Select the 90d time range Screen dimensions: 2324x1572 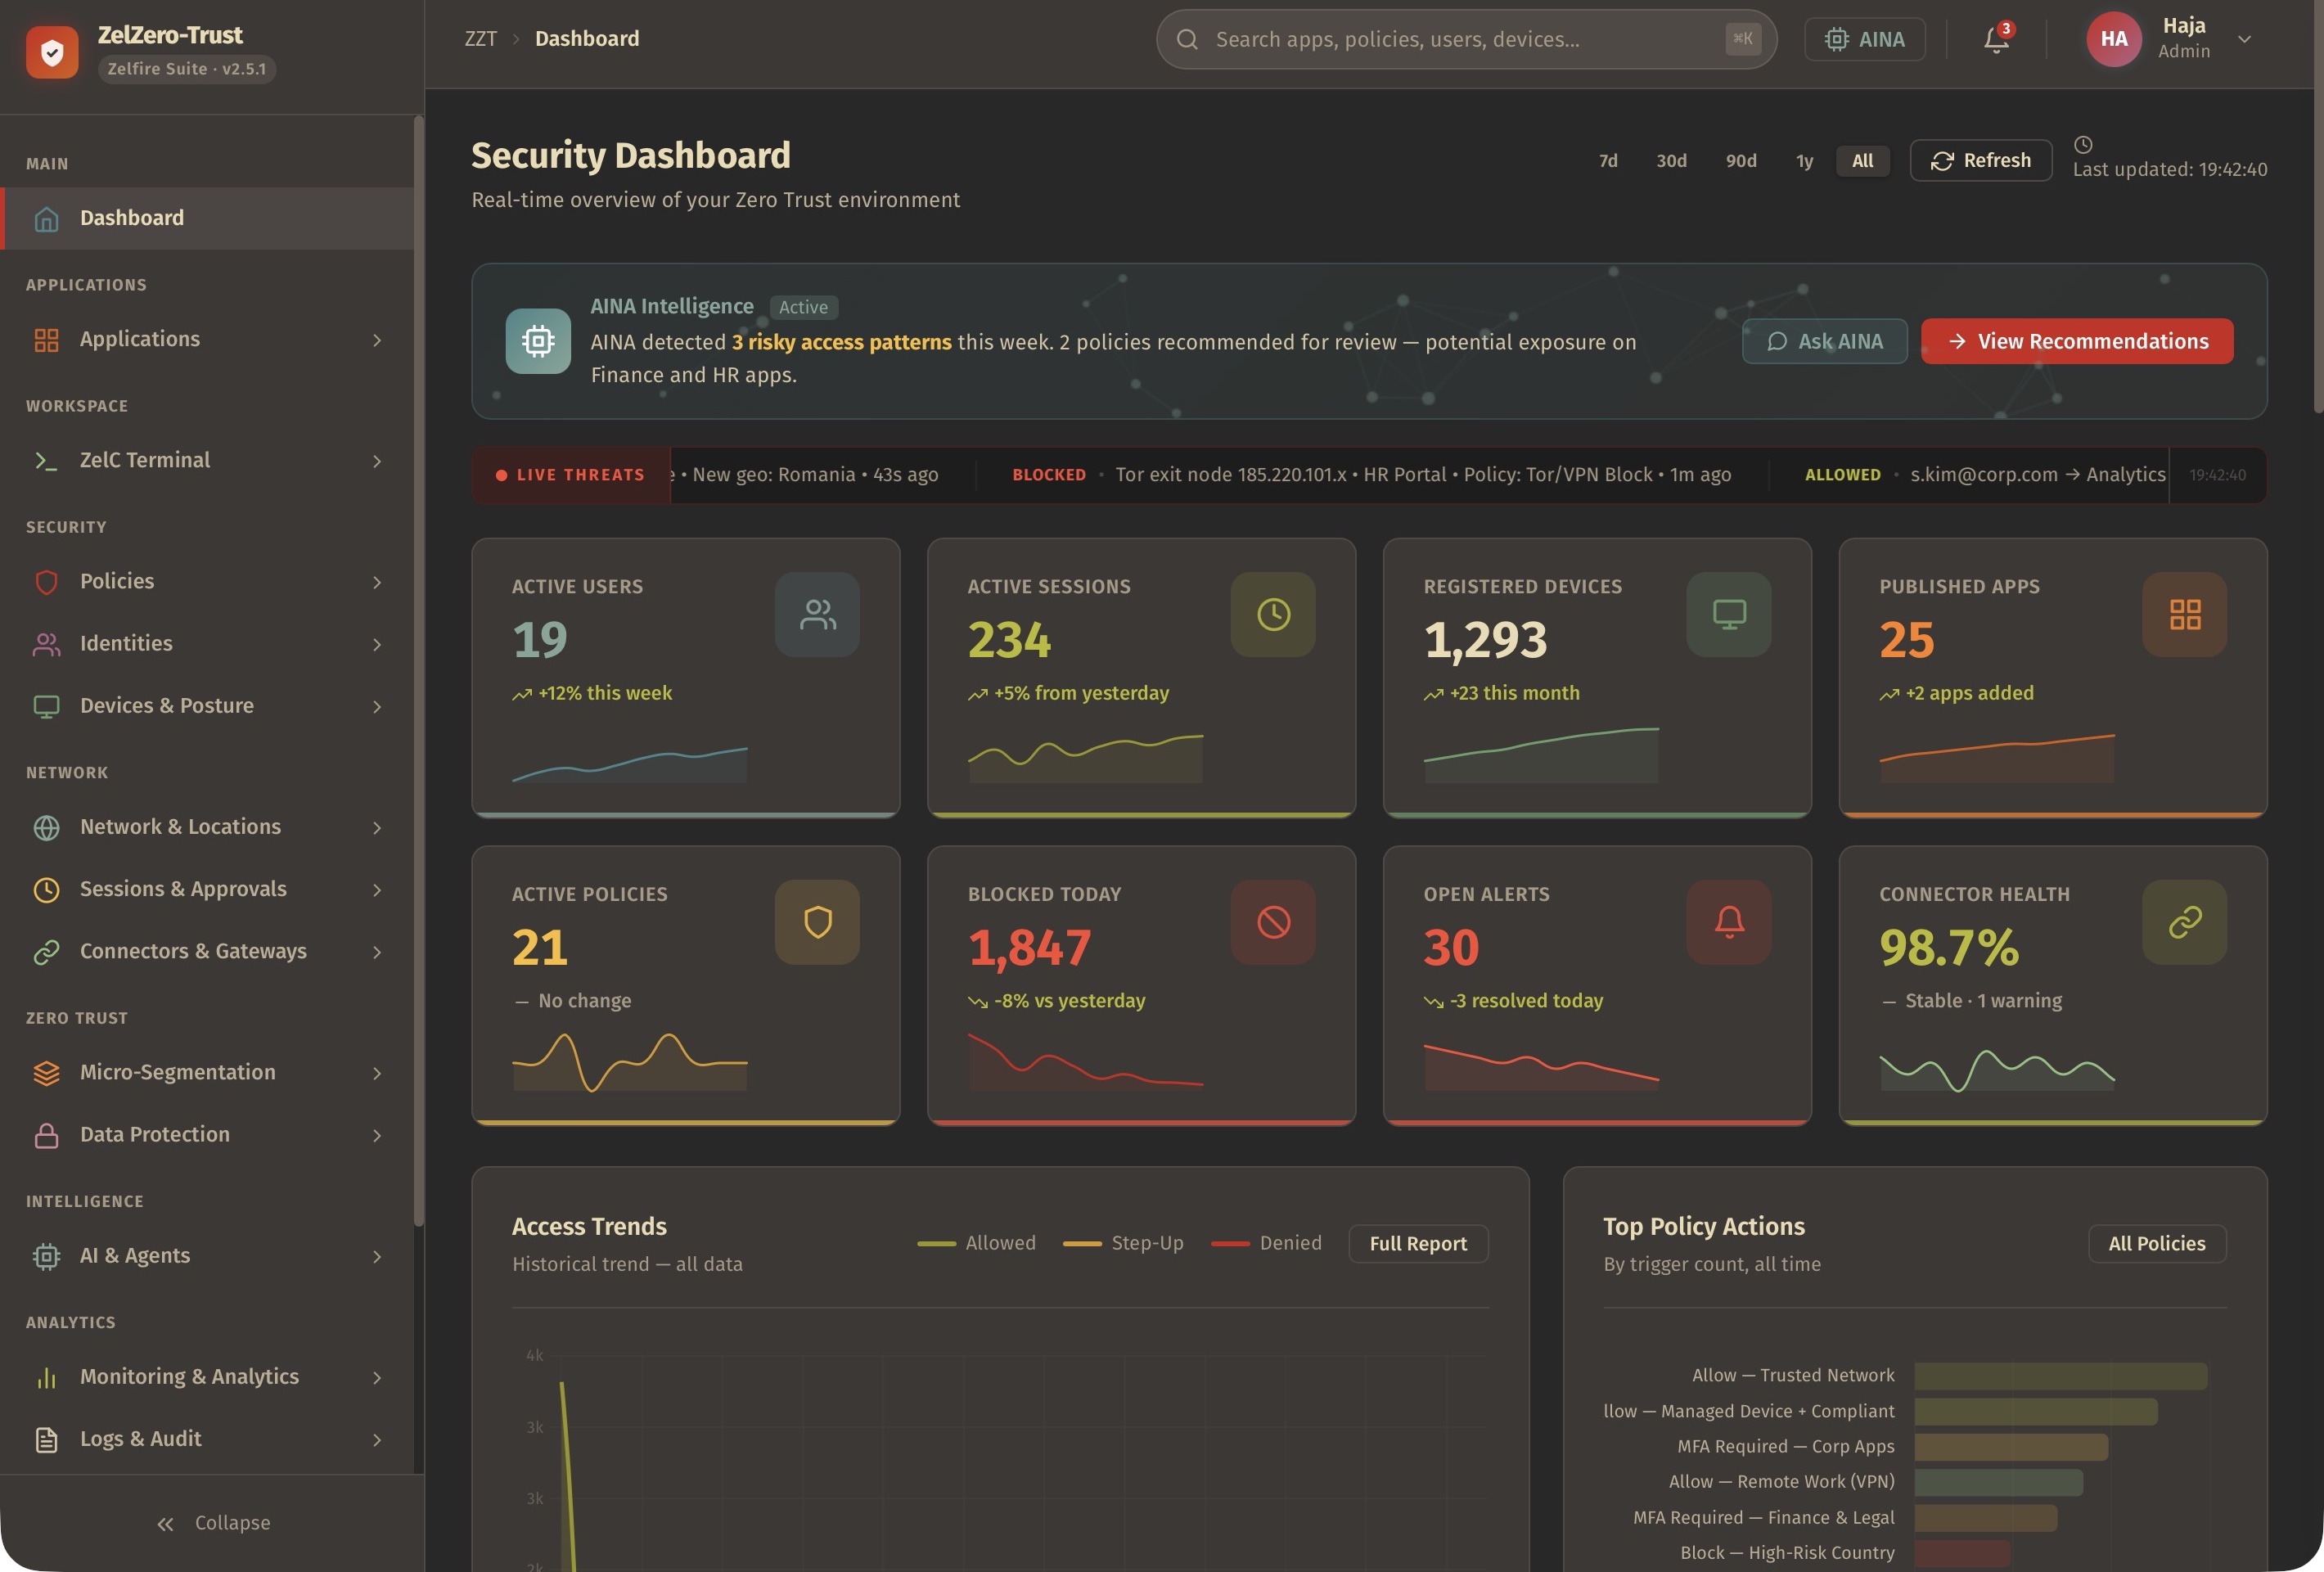[1741, 161]
